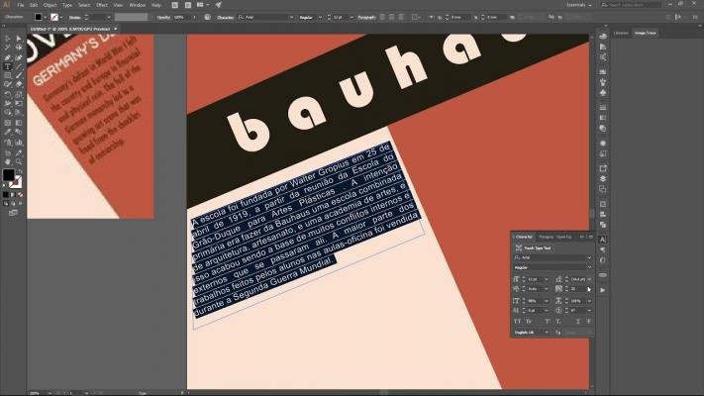Set align right in control bar
Image resolution: width=704 pixels, height=396 pixels.
pos(400,17)
